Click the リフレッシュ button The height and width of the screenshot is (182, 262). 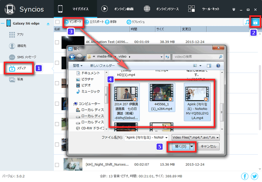click(x=135, y=22)
